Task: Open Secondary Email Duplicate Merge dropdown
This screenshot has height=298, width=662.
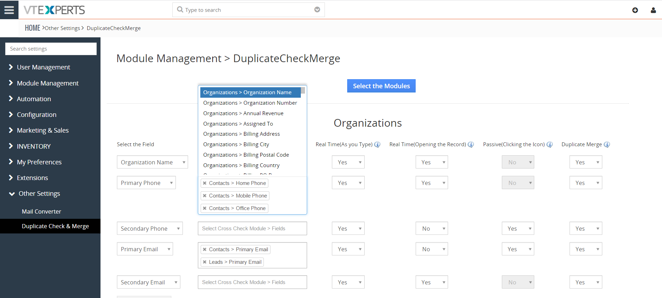Action: click(586, 282)
